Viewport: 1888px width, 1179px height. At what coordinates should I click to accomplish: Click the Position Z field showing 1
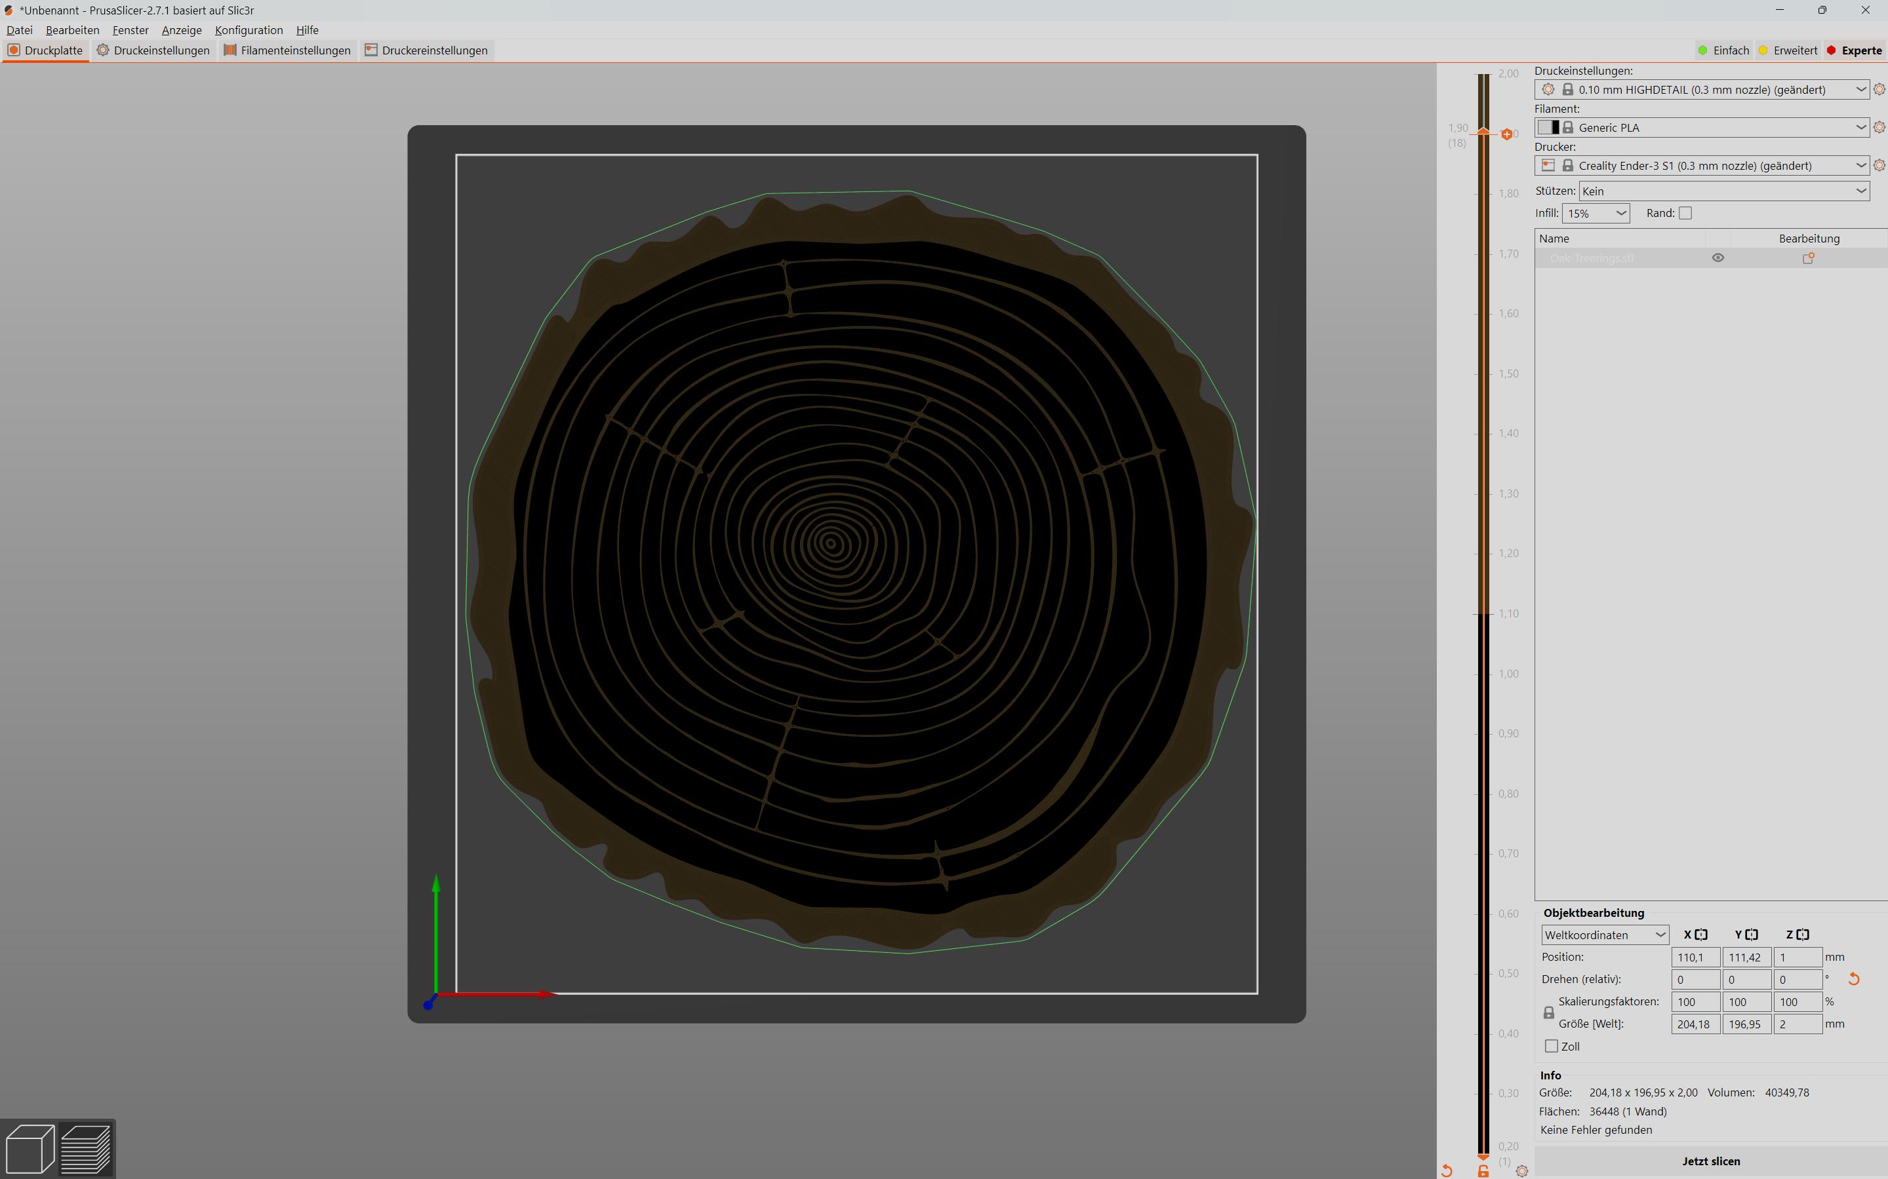pos(1798,957)
